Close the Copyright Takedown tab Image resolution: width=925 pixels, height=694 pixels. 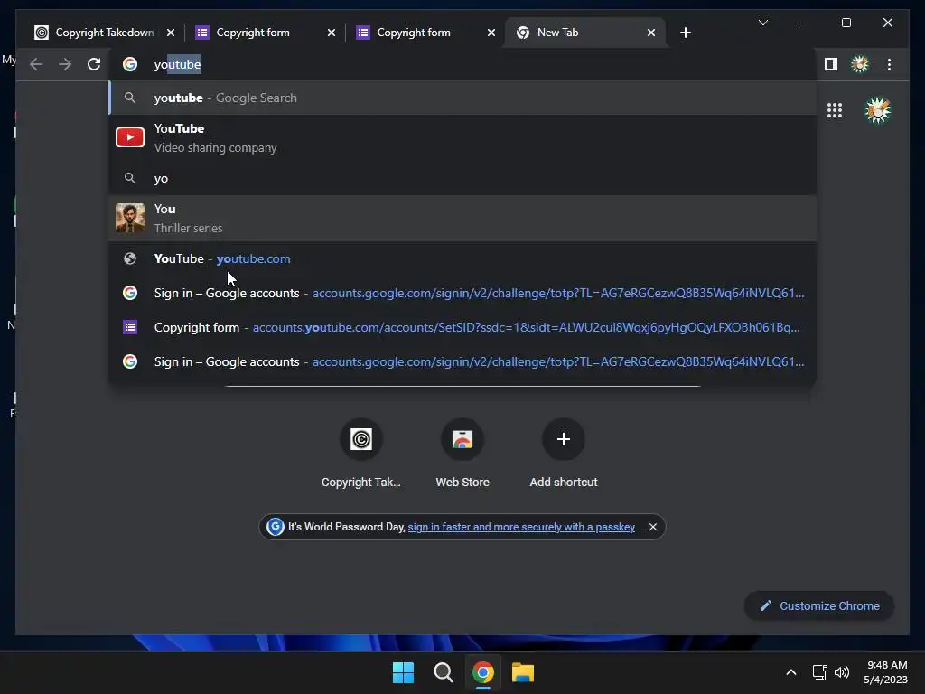point(171,33)
